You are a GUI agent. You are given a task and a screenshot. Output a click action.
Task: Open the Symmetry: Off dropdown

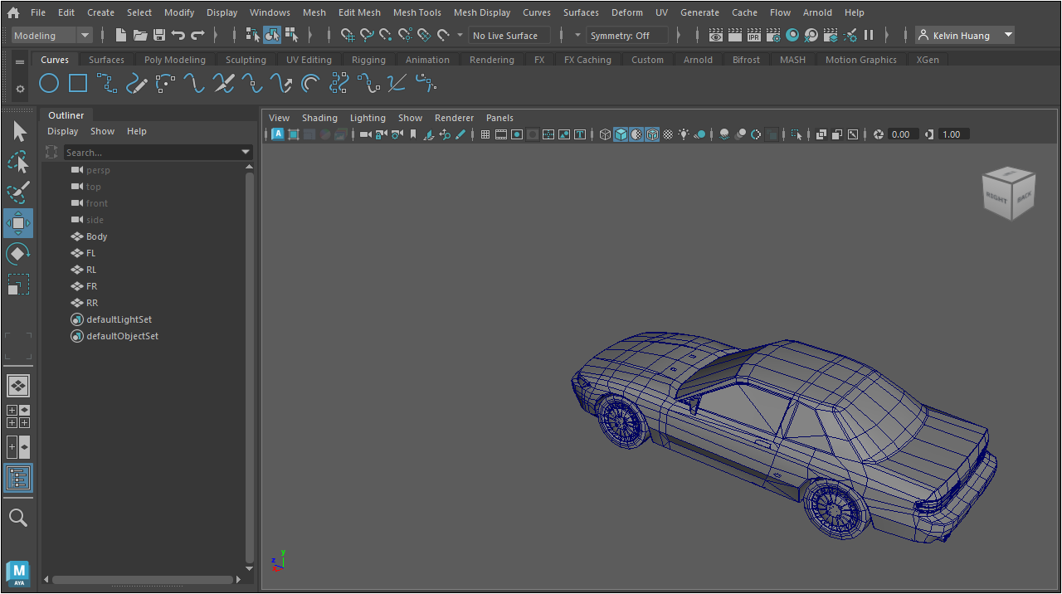[x=627, y=36]
